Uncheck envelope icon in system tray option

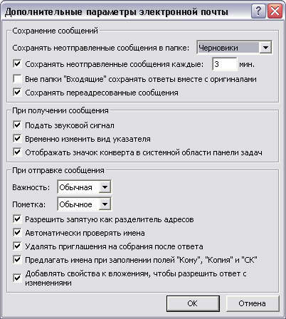pos(17,152)
